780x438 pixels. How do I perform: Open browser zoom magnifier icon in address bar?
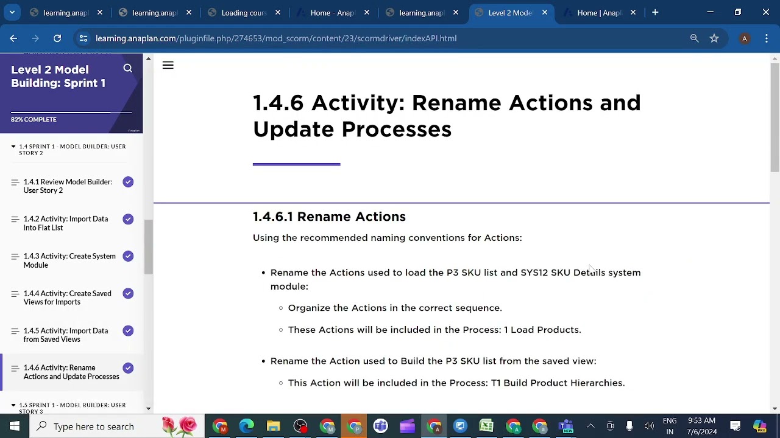pos(694,38)
